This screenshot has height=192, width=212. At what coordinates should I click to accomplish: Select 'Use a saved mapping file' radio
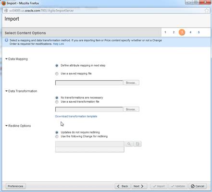(57, 74)
